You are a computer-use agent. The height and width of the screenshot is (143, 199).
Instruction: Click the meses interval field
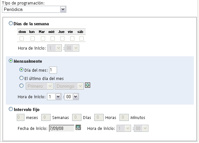(x=20, y=117)
